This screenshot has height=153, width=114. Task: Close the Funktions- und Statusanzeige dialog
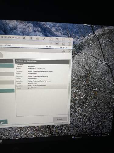[70, 51]
